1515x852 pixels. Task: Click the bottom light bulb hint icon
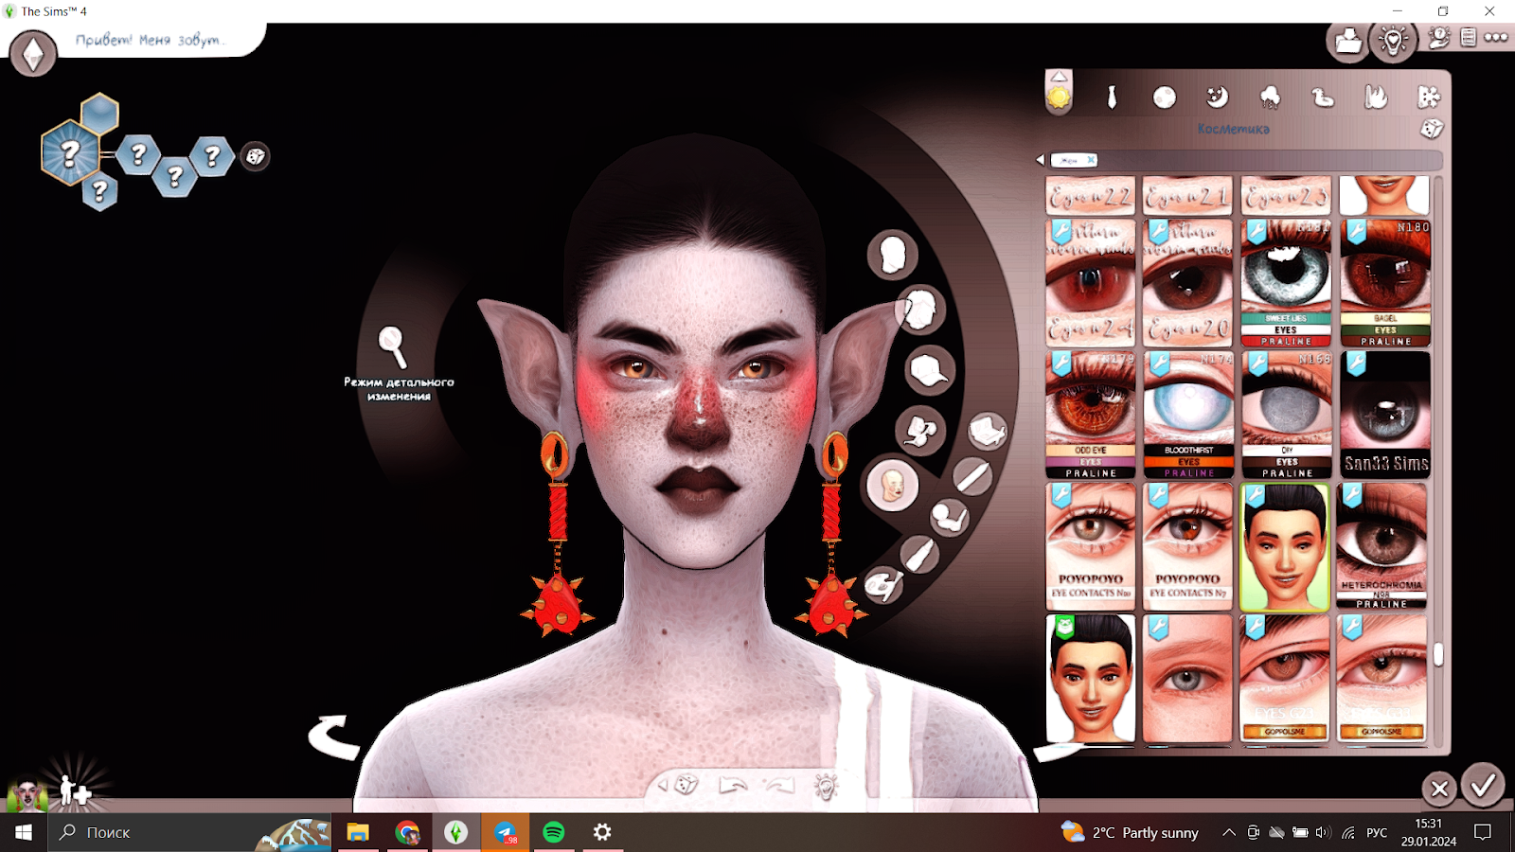coord(826,786)
